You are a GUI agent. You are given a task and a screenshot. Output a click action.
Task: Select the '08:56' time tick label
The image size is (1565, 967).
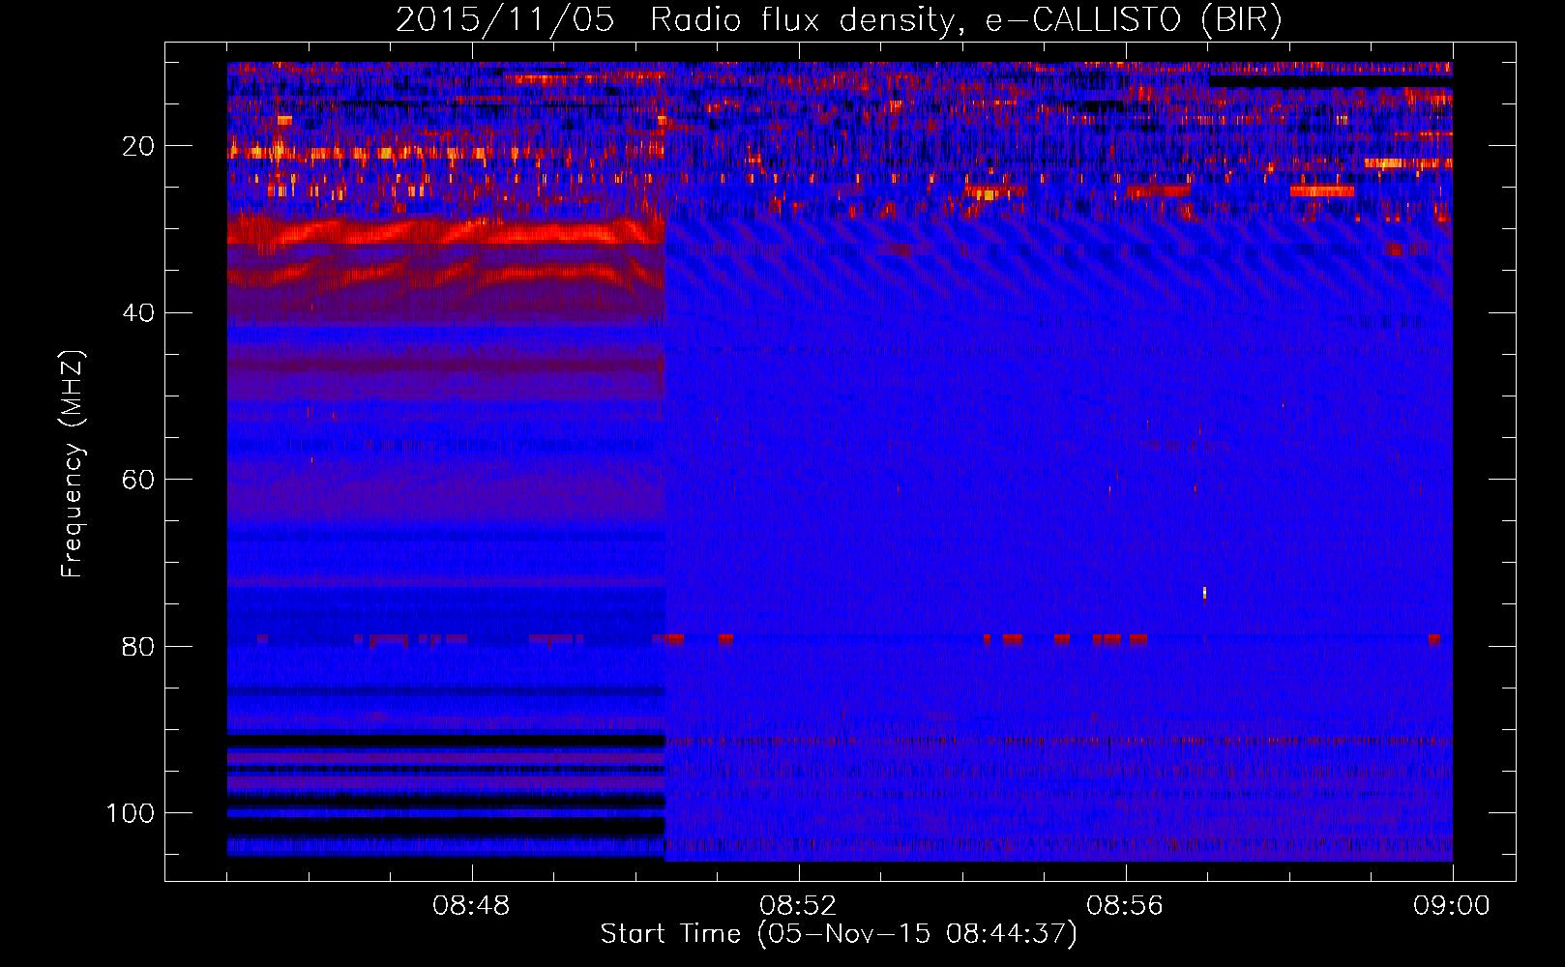(x=1125, y=906)
